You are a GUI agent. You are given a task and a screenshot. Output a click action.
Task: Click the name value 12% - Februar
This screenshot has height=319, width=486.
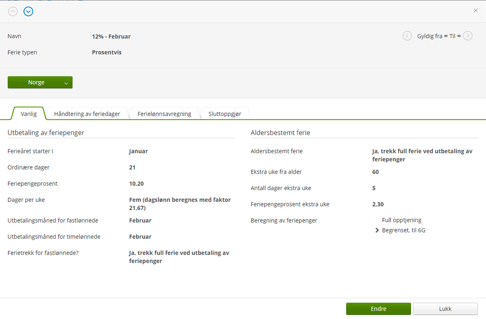pyautogui.click(x=111, y=36)
